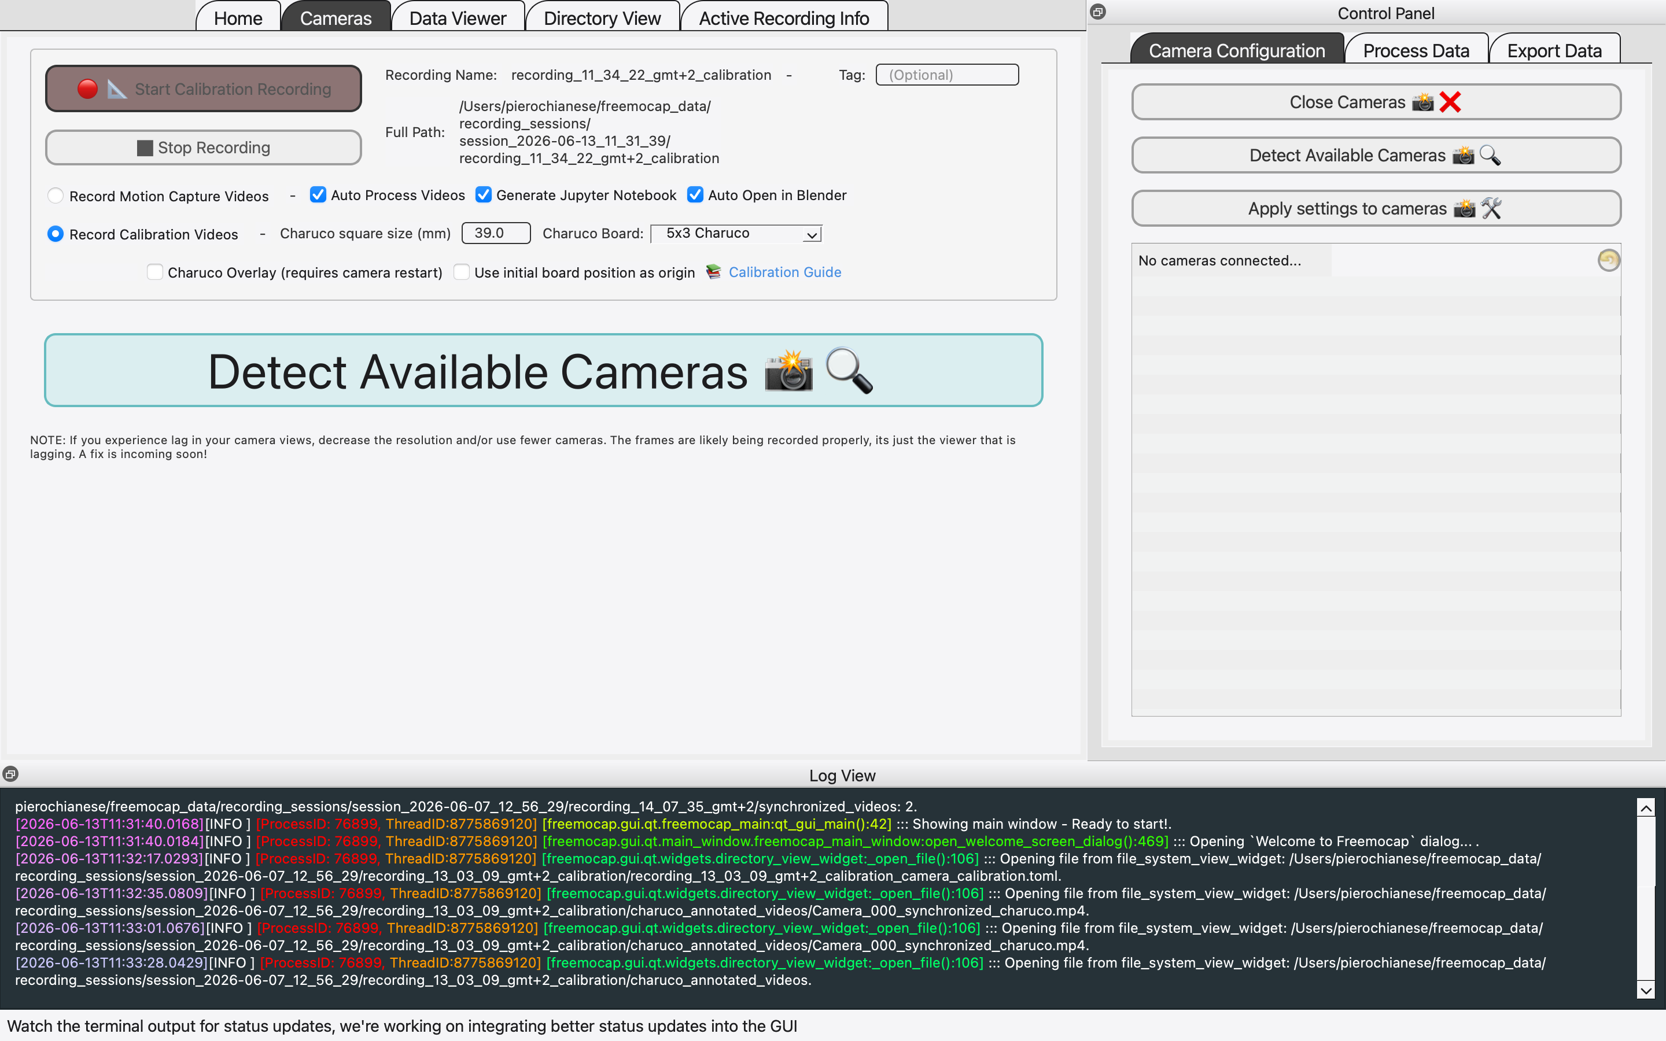This screenshot has height=1041, width=1666.
Task: Click the large magnifying glass icon
Action: click(849, 370)
